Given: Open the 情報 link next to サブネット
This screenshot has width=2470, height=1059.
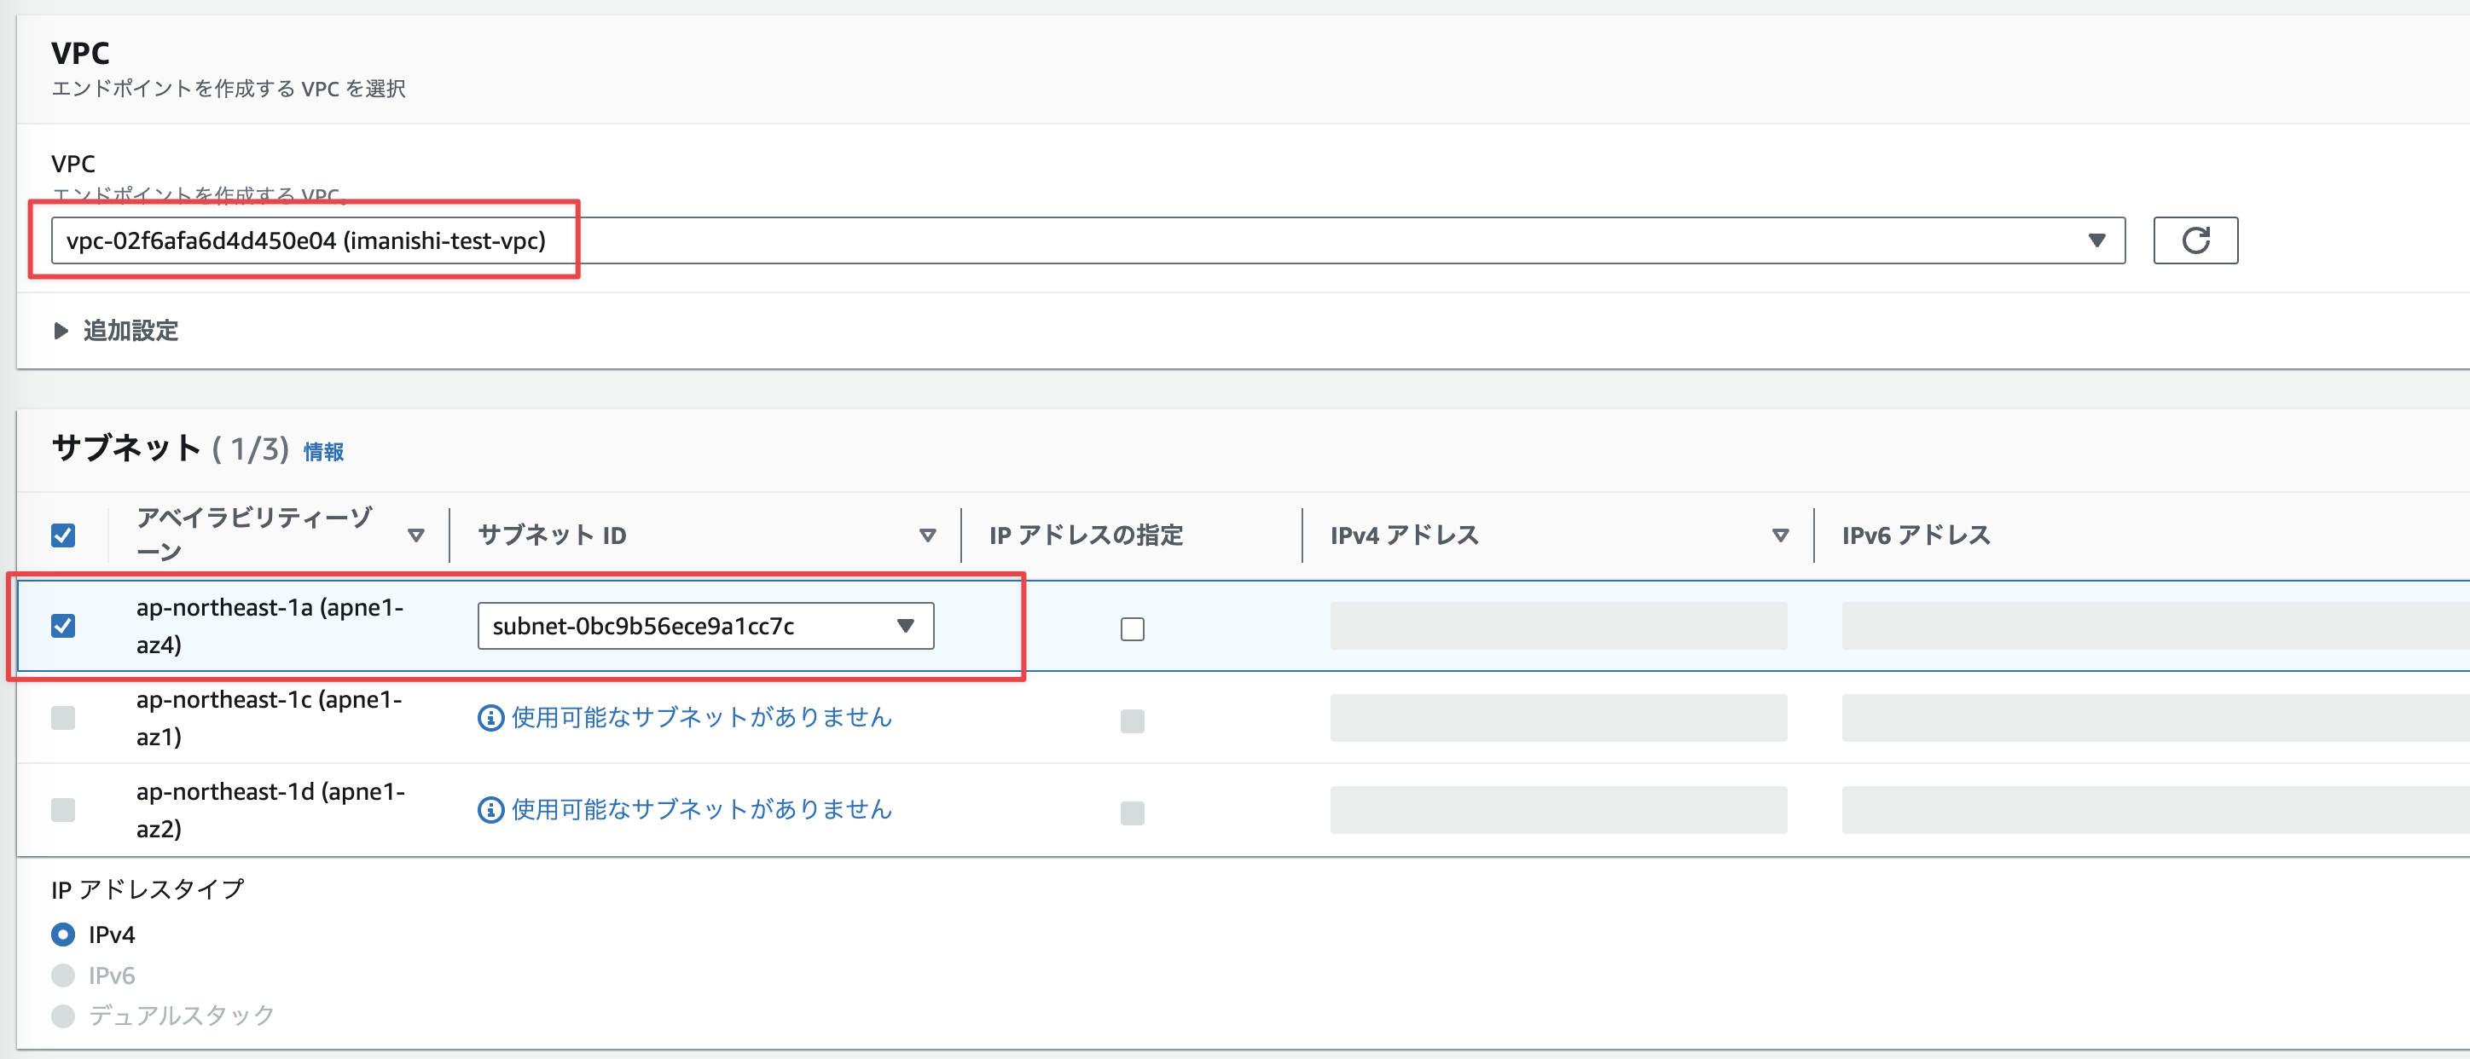Looking at the screenshot, I should 323,451.
